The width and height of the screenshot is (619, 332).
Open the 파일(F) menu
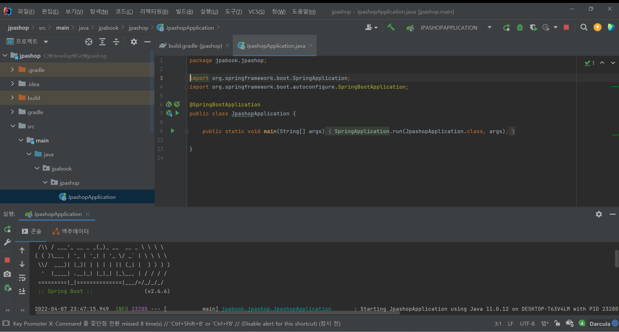click(x=26, y=12)
